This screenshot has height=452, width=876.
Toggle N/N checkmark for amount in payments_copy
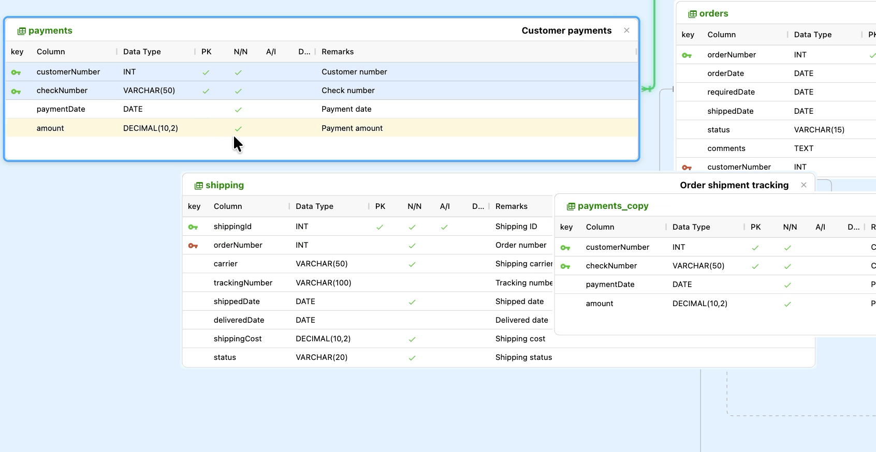tap(787, 304)
